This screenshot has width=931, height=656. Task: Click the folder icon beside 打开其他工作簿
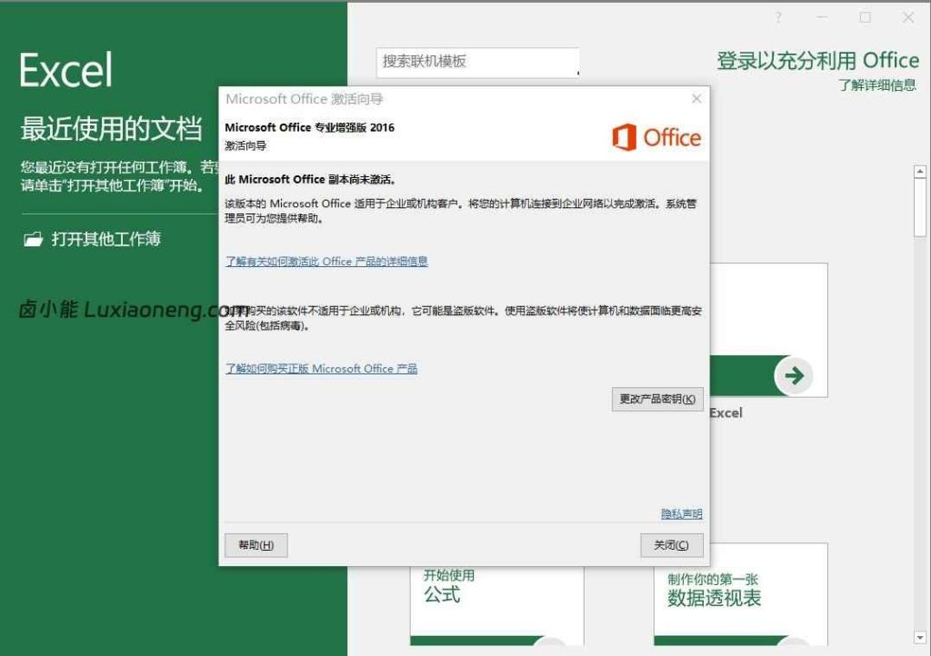[34, 239]
